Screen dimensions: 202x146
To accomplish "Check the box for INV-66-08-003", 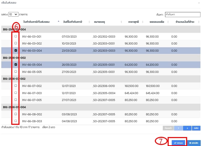I will pos(16,121).
